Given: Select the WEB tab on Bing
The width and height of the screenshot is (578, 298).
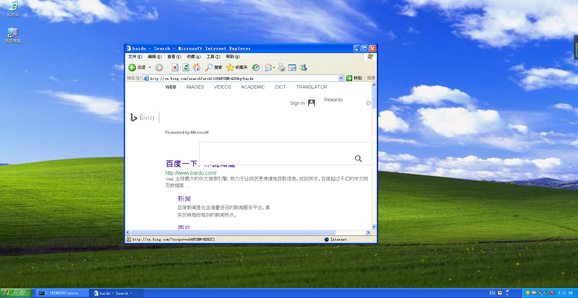Looking at the screenshot, I should [x=171, y=87].
